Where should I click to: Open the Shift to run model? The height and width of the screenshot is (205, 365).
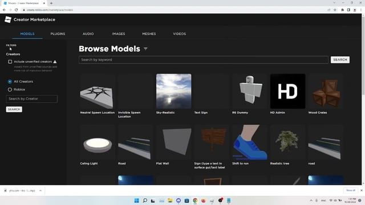(250, 142)
